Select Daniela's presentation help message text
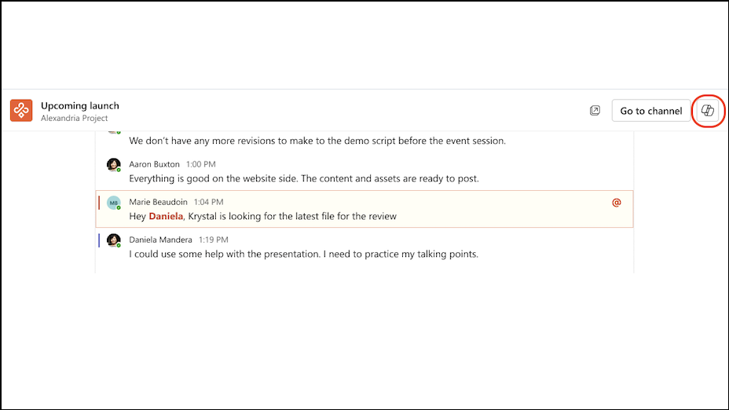This screenshot has width=729, height=410. pyautogui.click(x=304, y=254)
